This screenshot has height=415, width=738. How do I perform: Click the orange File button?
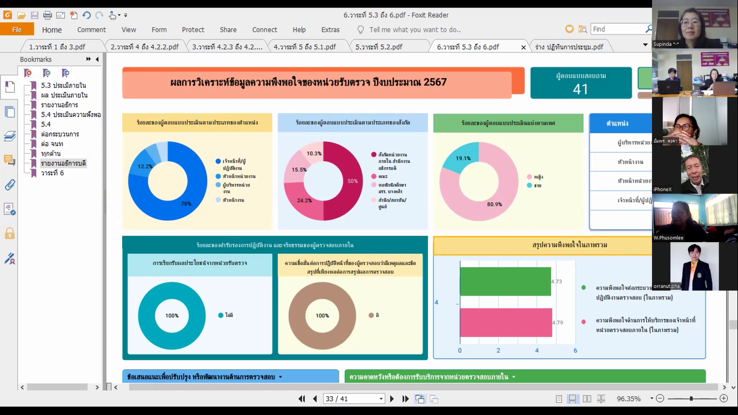17,30
